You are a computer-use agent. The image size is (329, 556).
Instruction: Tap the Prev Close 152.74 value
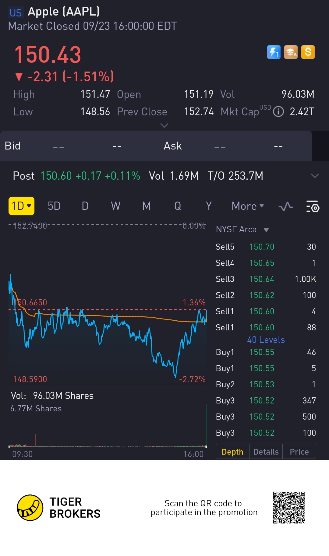pos(199,112)
